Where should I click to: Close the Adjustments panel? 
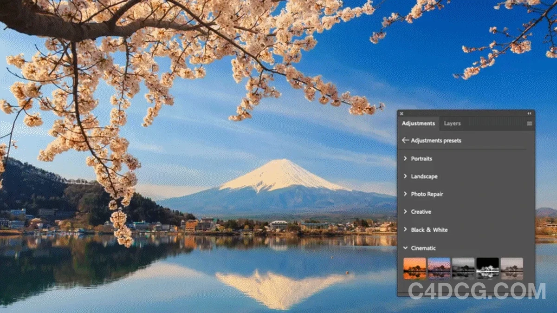point(401,113)
